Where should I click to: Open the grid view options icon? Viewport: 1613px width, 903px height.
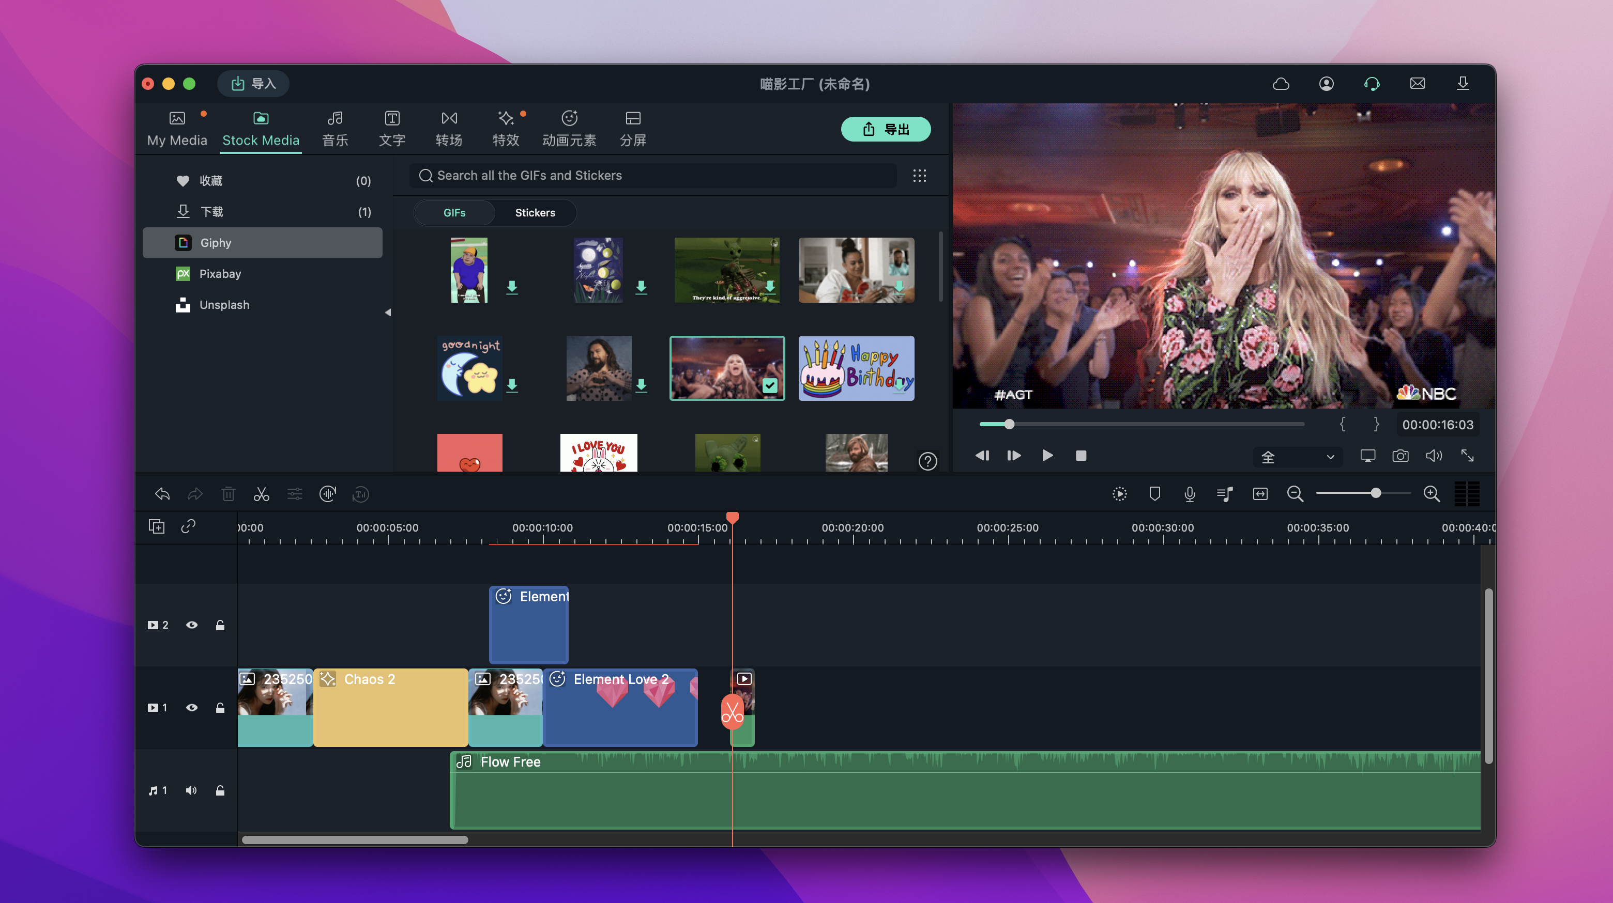pyautogui.click(x=919, y=176)
